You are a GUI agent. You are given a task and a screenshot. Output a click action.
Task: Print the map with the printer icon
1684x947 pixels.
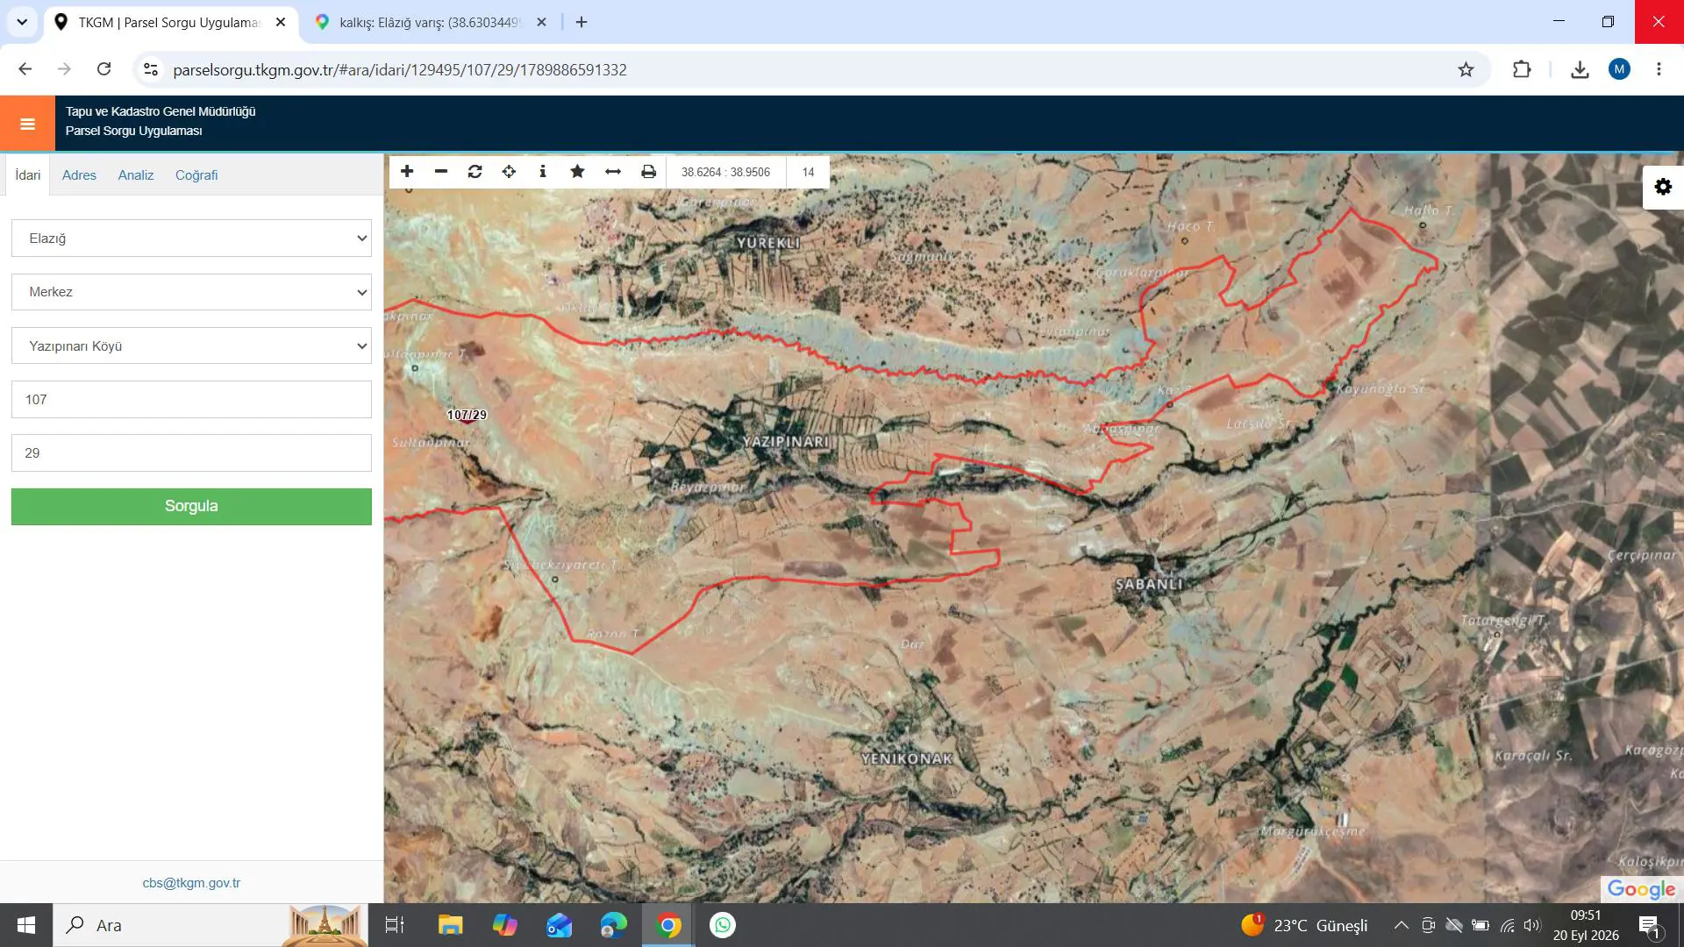point(648,172)
